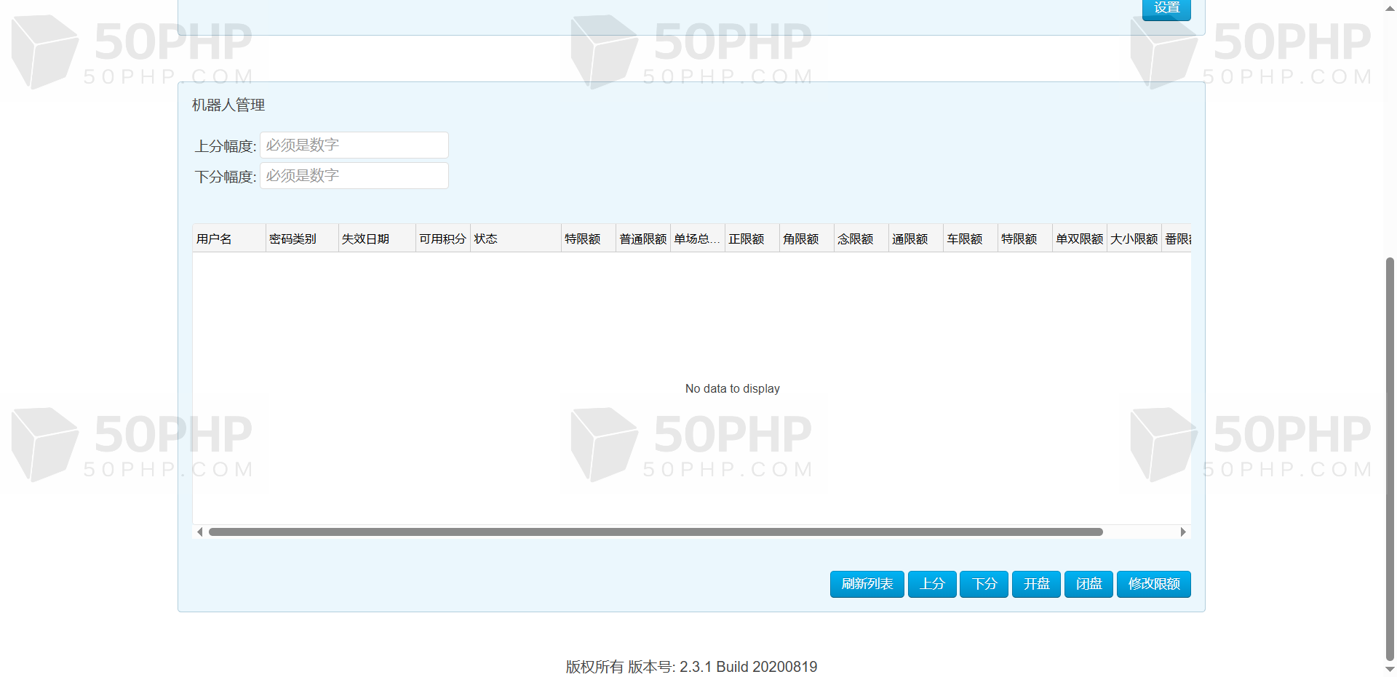Click the table's horizontal scrollbar thumb
Screen dimensions: 1397x677
(x=656, y=532)
